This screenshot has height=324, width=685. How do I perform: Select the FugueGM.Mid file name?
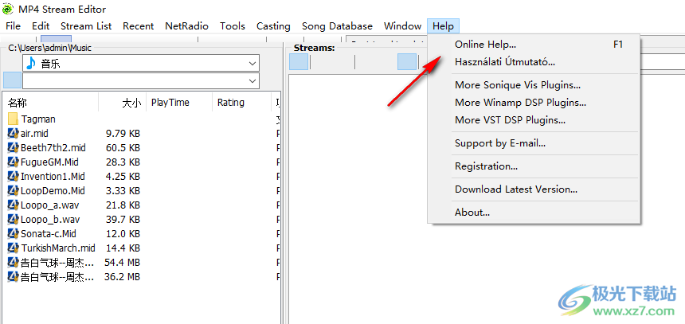[x=50, y=162]
